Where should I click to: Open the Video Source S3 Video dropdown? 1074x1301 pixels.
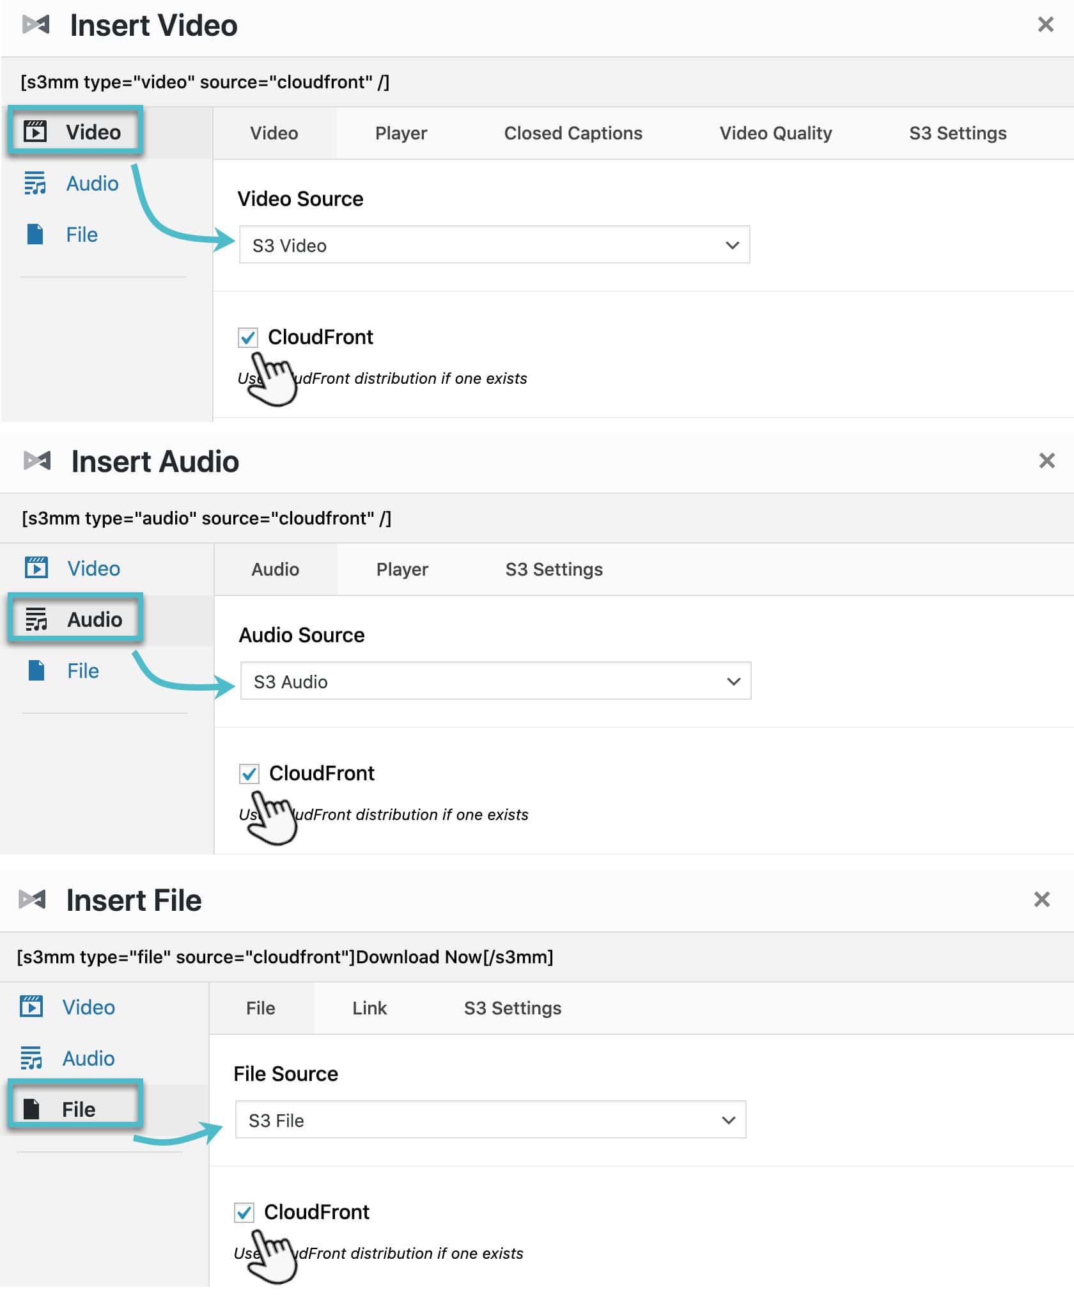pyautogui.click(x=494, y=244)
